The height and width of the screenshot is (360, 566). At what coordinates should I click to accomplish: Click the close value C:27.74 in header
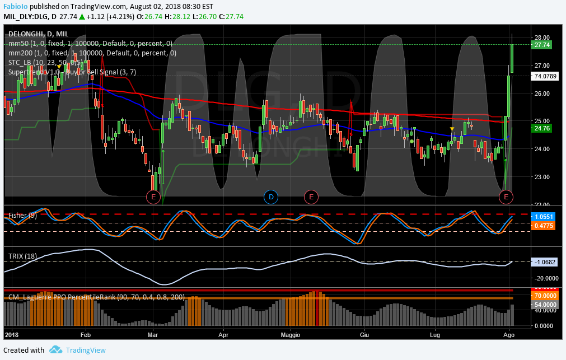click(x=231, y=17)
